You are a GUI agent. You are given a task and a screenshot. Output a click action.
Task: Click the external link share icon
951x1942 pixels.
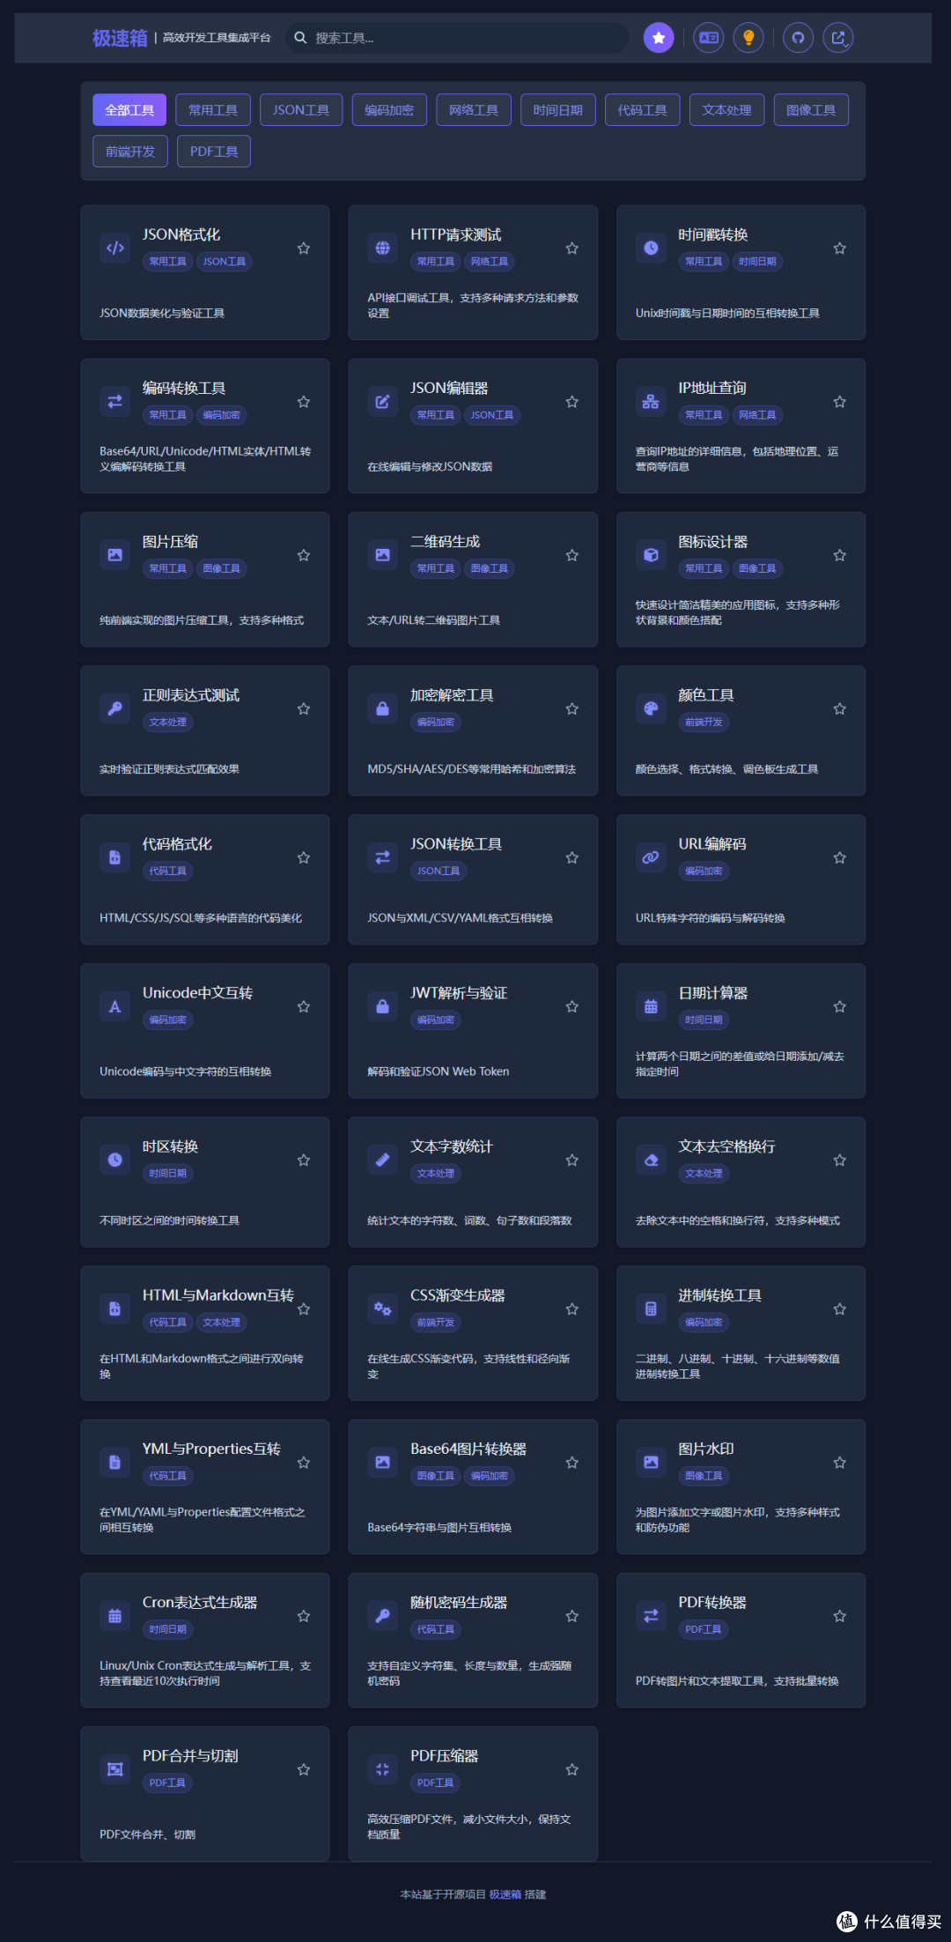tap(838, 38)
